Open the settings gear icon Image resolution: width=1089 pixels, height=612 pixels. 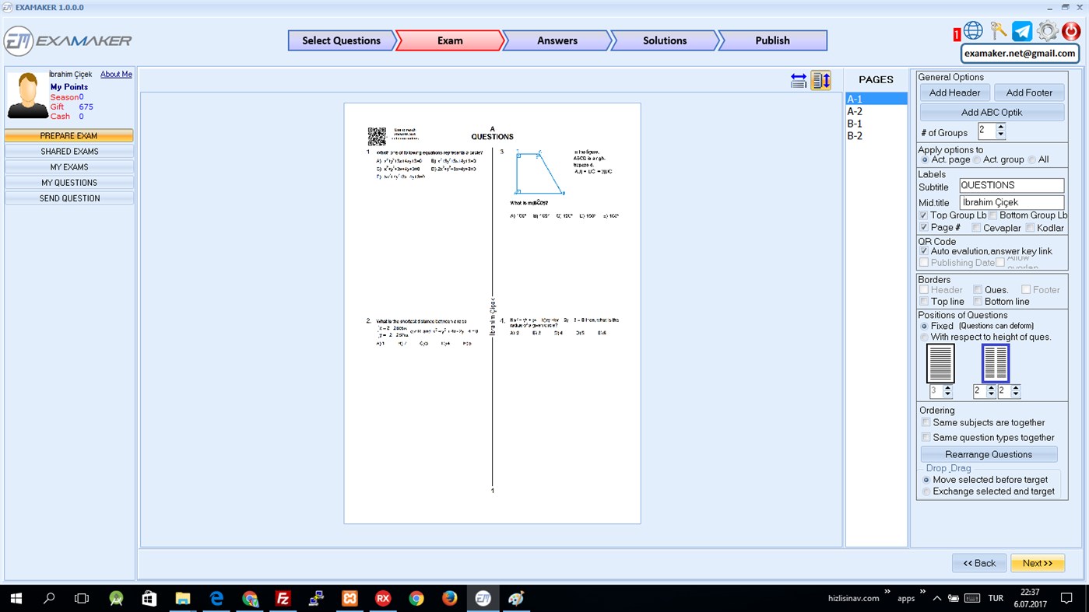coord(1046,31)
